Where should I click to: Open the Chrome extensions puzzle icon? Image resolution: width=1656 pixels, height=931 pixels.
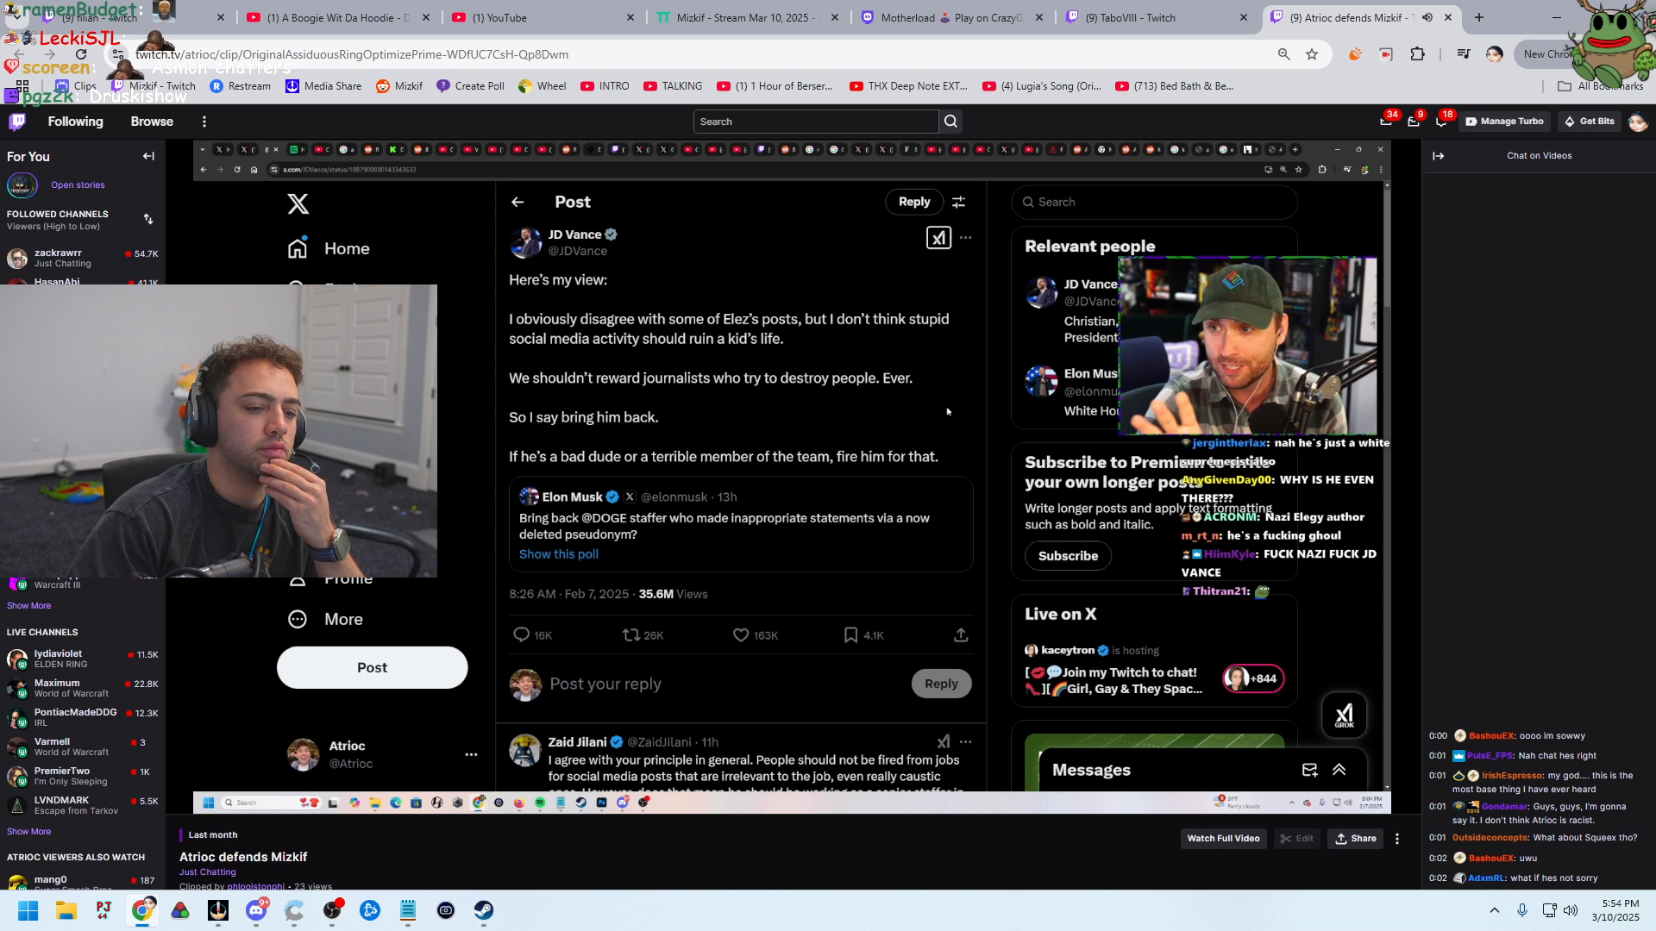(x=1417, y=53)
